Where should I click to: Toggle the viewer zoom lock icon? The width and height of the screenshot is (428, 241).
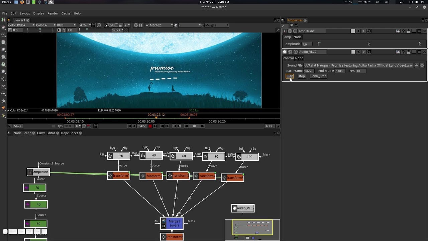point(94,25)
